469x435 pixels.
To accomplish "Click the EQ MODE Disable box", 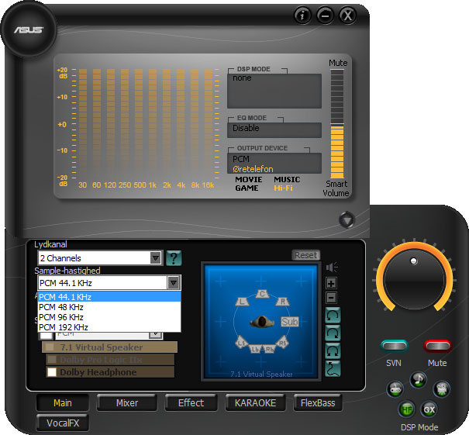I will 274,129.
